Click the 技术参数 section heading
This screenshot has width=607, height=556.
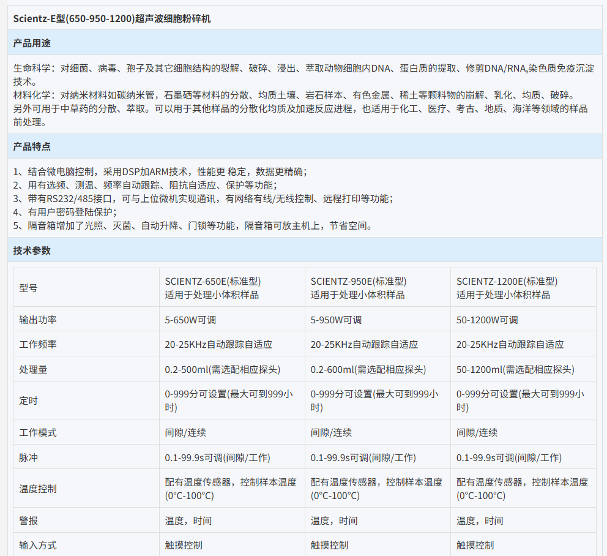click(32, 250)
